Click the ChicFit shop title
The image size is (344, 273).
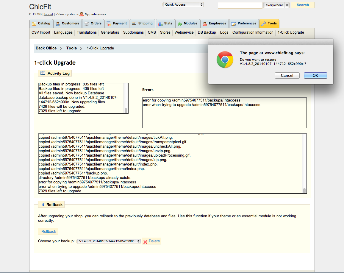(40, 7)
